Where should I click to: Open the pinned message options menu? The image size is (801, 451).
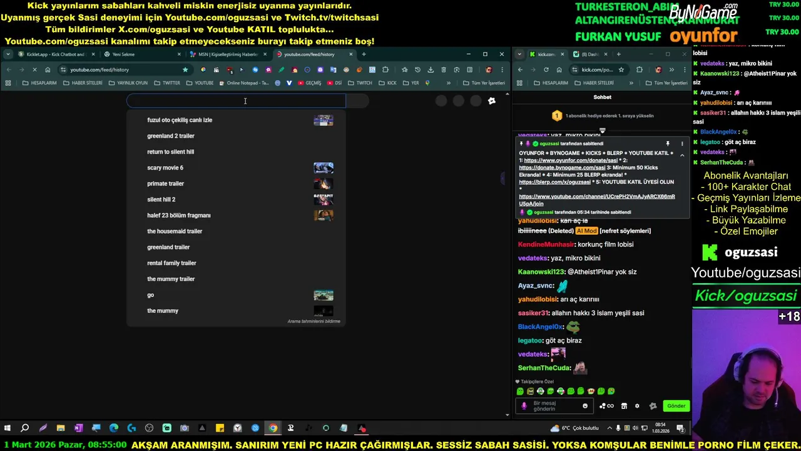[x=683, y=144]
